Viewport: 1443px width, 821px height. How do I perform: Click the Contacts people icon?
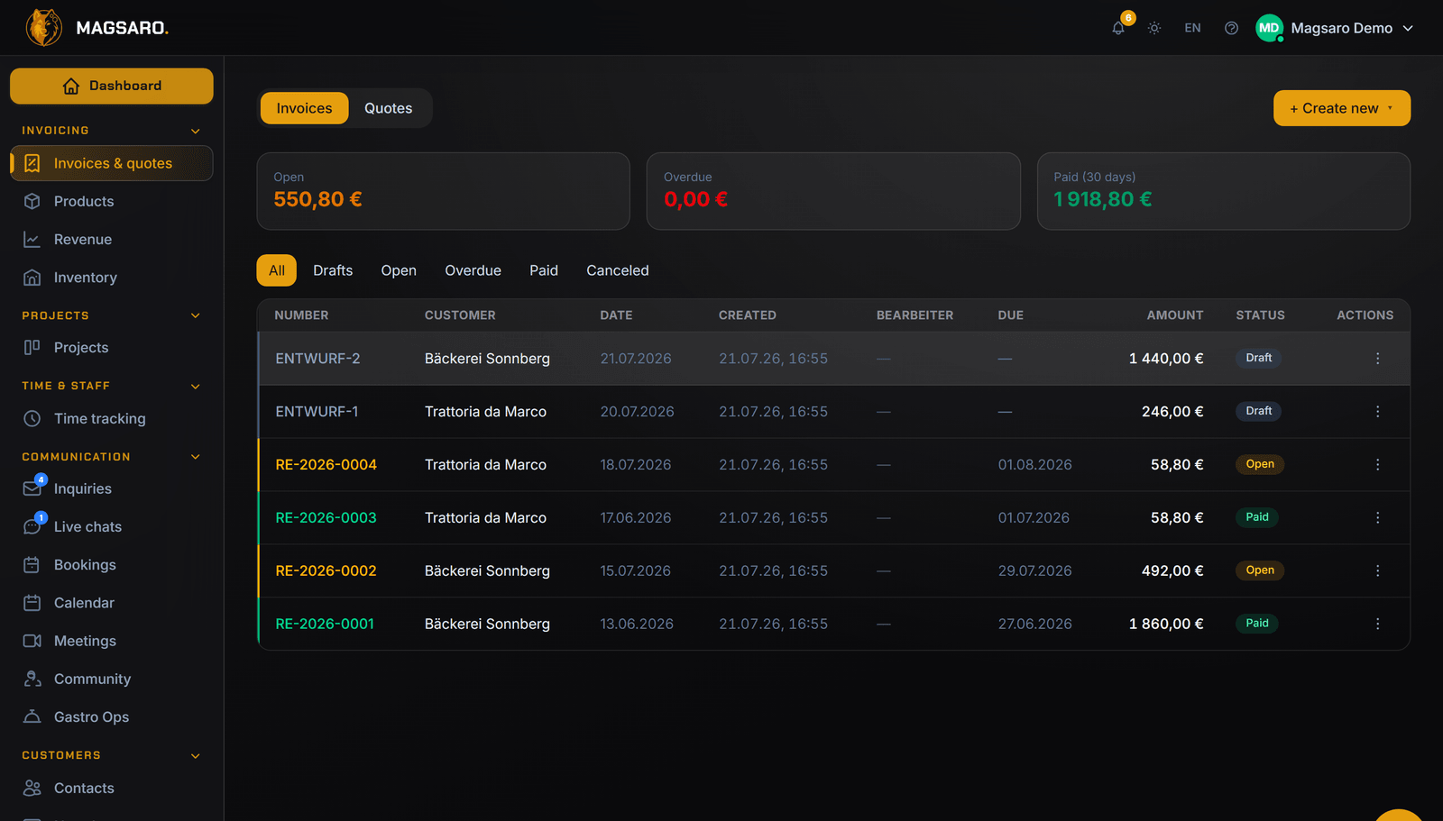32,788
